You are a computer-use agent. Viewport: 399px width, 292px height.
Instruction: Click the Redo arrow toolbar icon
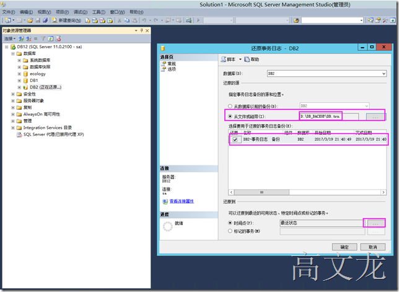pos(156,20)
